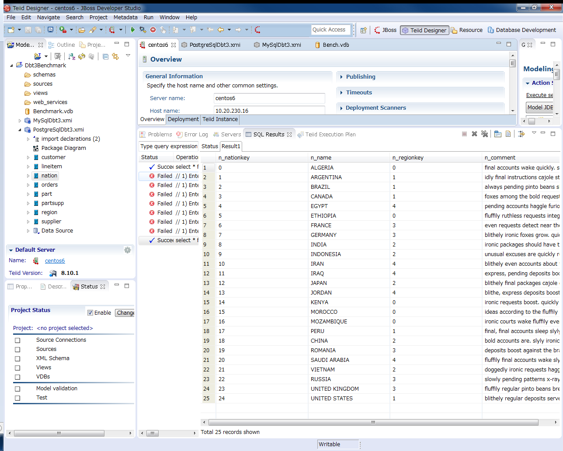Expand the Deployment Scanners section
563x451 pixels.
[x=341, y=108]
